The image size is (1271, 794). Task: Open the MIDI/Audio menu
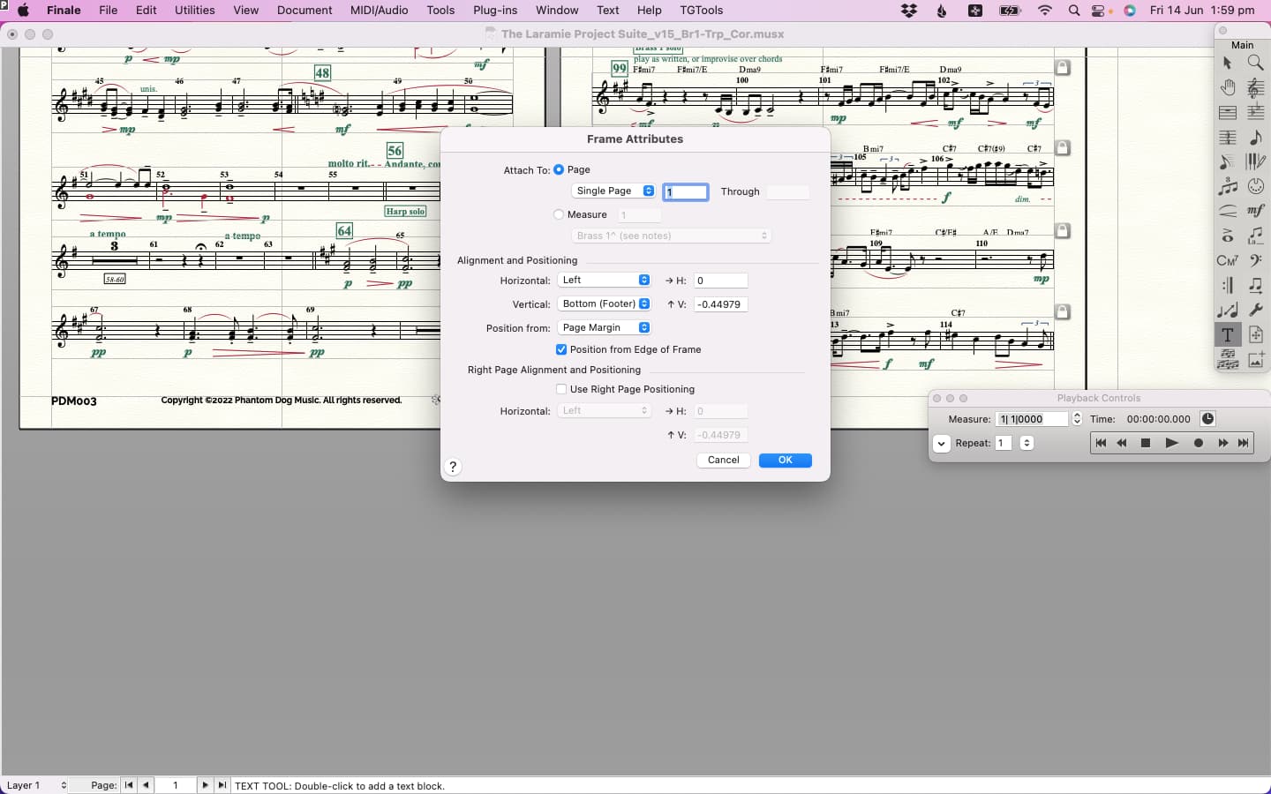[380, 11]
